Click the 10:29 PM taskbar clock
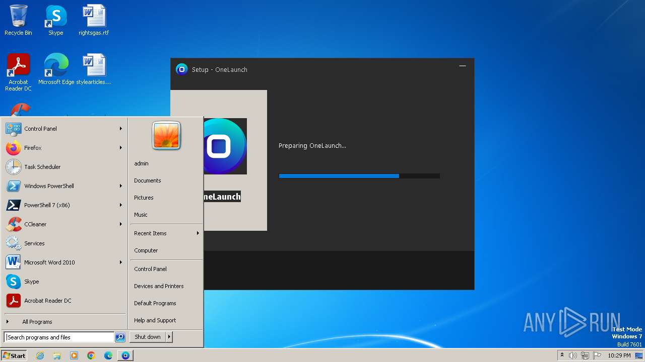 tap(619, 355)
